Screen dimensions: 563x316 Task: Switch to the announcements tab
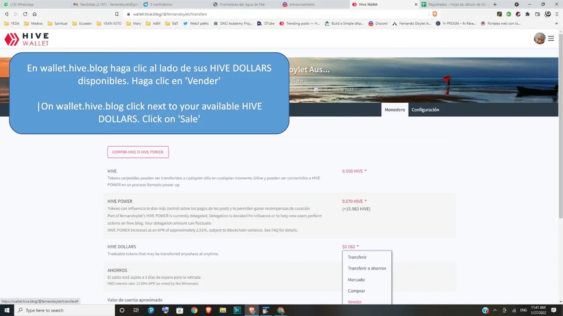point(314,4)
